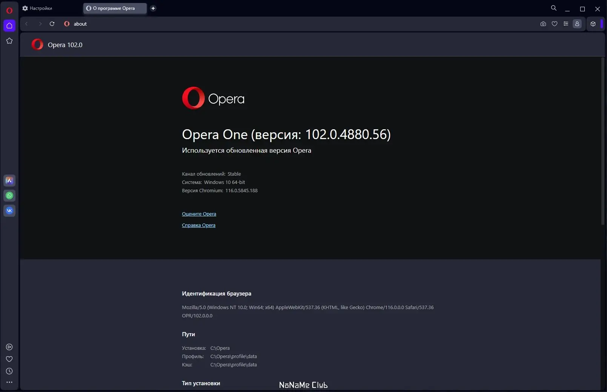The height and width of the screenshot is (392, 607).
Task: Open WhatsApp messenger in sidebar
Action: pyautogui.click(x=9, y=196)
